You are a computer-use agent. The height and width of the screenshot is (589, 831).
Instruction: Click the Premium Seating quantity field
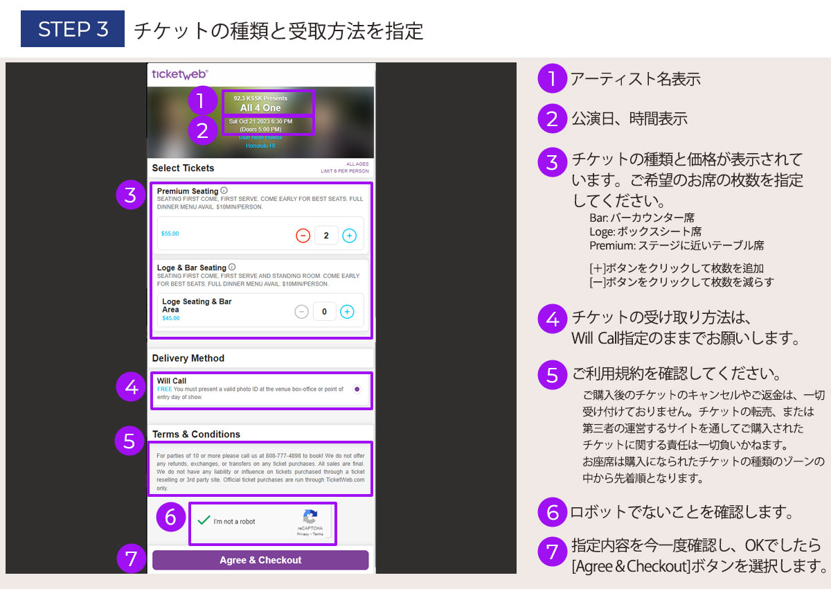(x=326, y=236)
